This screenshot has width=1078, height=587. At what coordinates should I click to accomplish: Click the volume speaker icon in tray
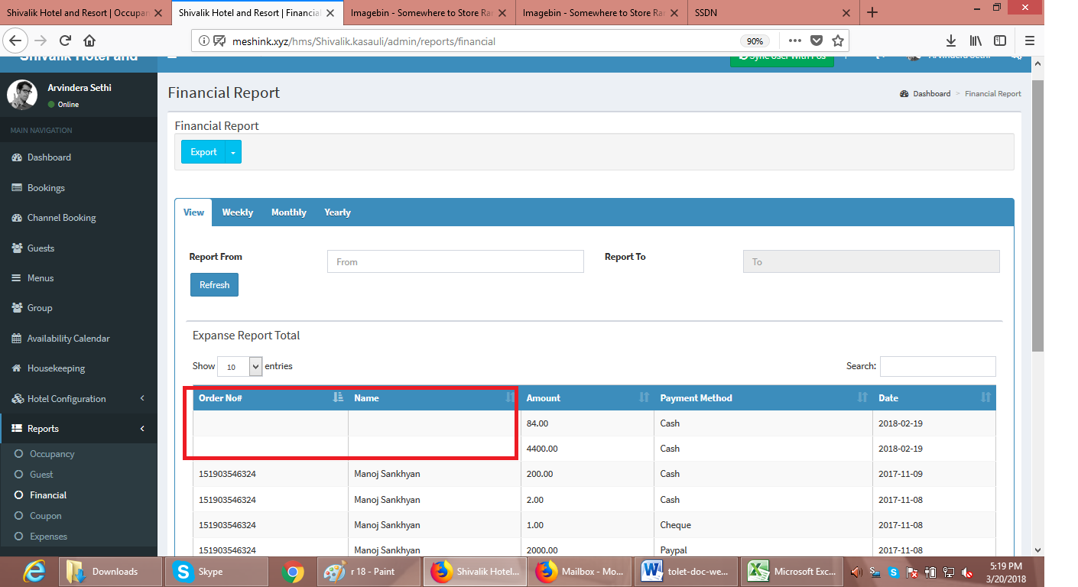tap(856, 572)
